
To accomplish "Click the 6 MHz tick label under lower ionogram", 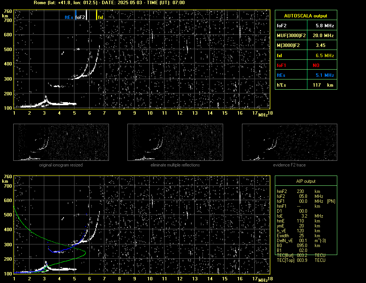I will [x=89, y=278].
